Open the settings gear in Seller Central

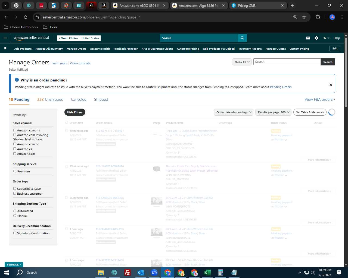pos(316,38)
